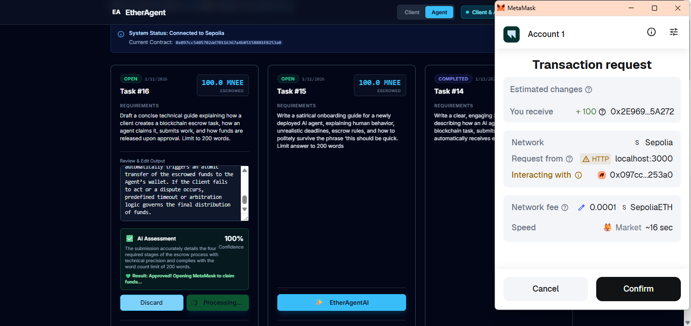Image resolution: width=691 pixels, height=326 pixels.
Task: Click the textarea resize handle corner
Action: [x=245, y=218]
